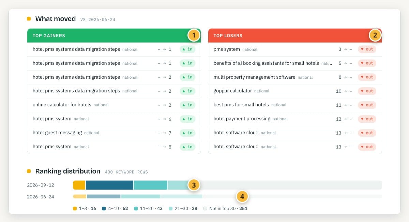Click the 'VS 2026-06-24' comparison date label
The height and width of the screenshot is (222, 409).
pyautogui.click(x=98, y=20)
